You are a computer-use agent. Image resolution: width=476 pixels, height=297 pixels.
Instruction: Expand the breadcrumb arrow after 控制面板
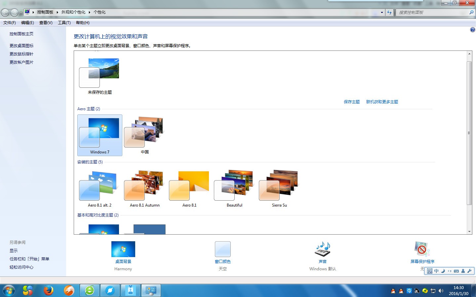tap(57, 12)
